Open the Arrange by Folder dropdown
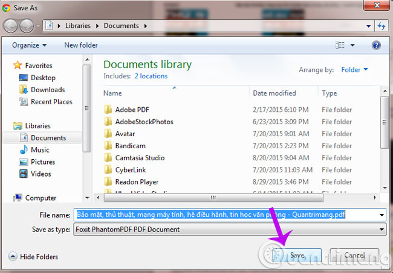The height and width of the screenshot is (273, 393). tap(354, 70)
